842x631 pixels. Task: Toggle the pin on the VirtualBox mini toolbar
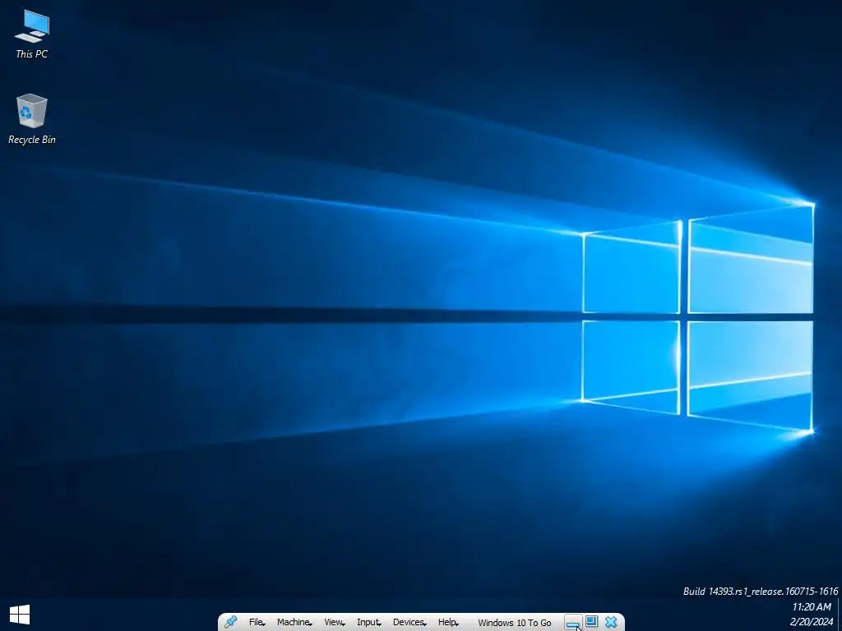tap(231, 622)
